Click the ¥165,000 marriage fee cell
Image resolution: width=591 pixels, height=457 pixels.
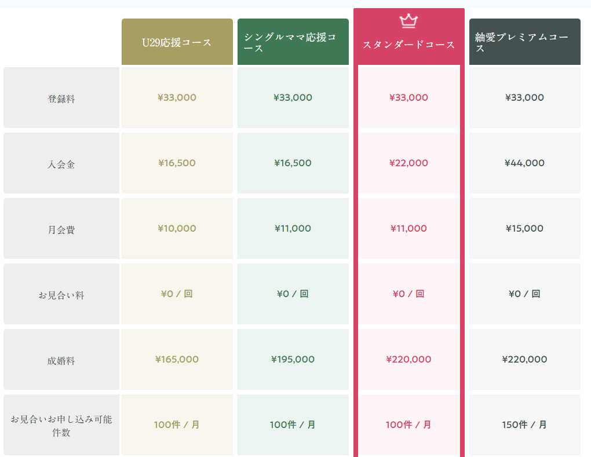pyautogui.click(x=177, y=360)
